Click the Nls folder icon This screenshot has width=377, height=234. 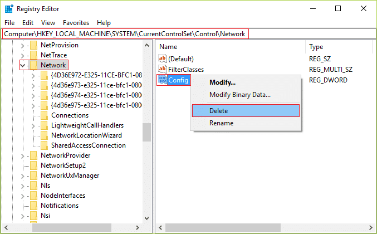pos(33,186)
